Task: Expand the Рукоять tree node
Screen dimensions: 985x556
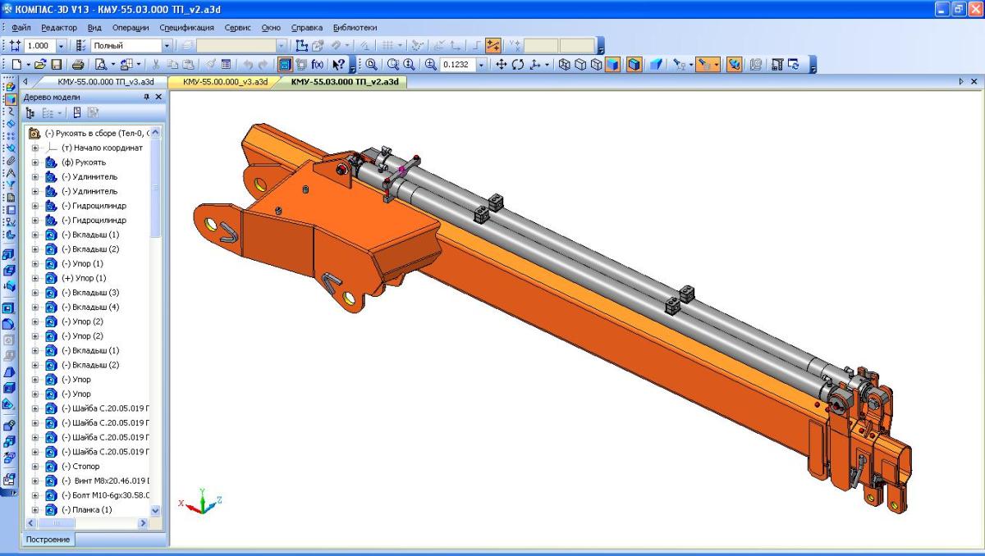Action: (35, 162)
